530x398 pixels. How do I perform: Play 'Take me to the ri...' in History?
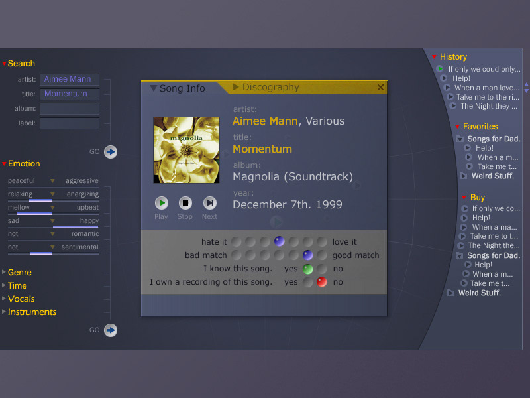pyautogui.click(x=450, y=97)
